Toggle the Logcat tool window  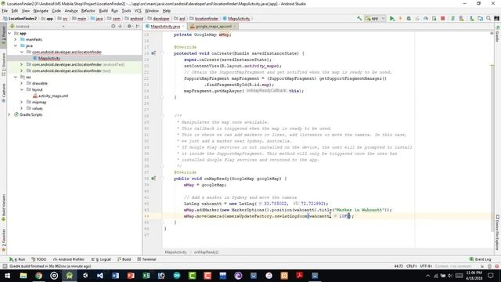tap(101, 259)
